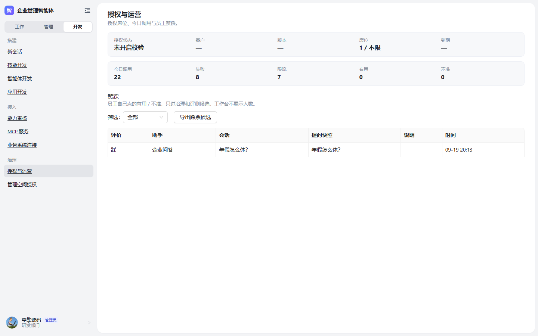This screenshot has width=538, height=336.
Task: Click the 踩 rating cell
Action: point(128,150)
